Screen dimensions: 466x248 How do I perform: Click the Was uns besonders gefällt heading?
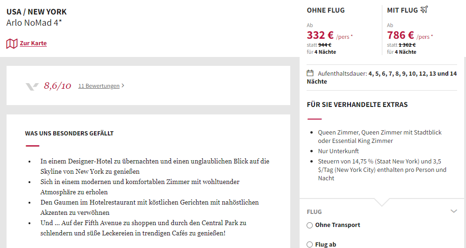(x=69, y=134)
